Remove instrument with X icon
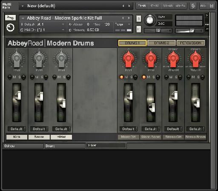Viewport: 218px width, 191px height. (x=207, y=15)
